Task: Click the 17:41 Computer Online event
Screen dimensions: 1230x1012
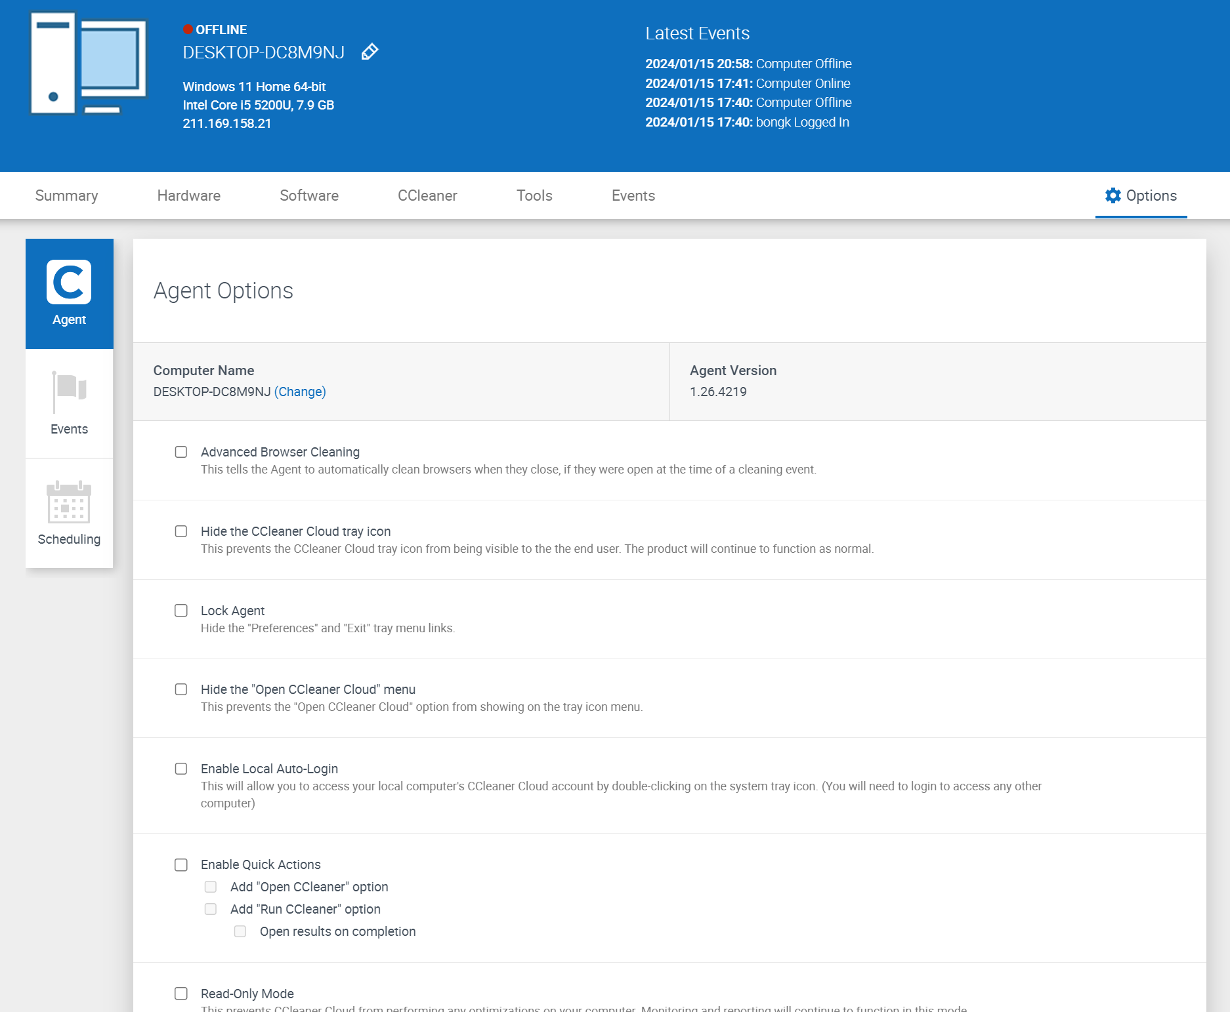Action: pyautogui.click(x=748, y=83)
